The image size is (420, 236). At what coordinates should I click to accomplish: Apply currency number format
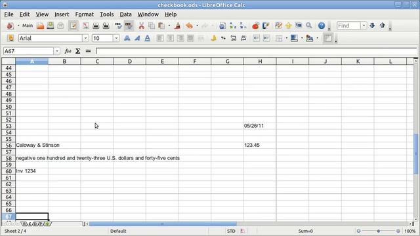pyautogui.click(x=213, y=38)
